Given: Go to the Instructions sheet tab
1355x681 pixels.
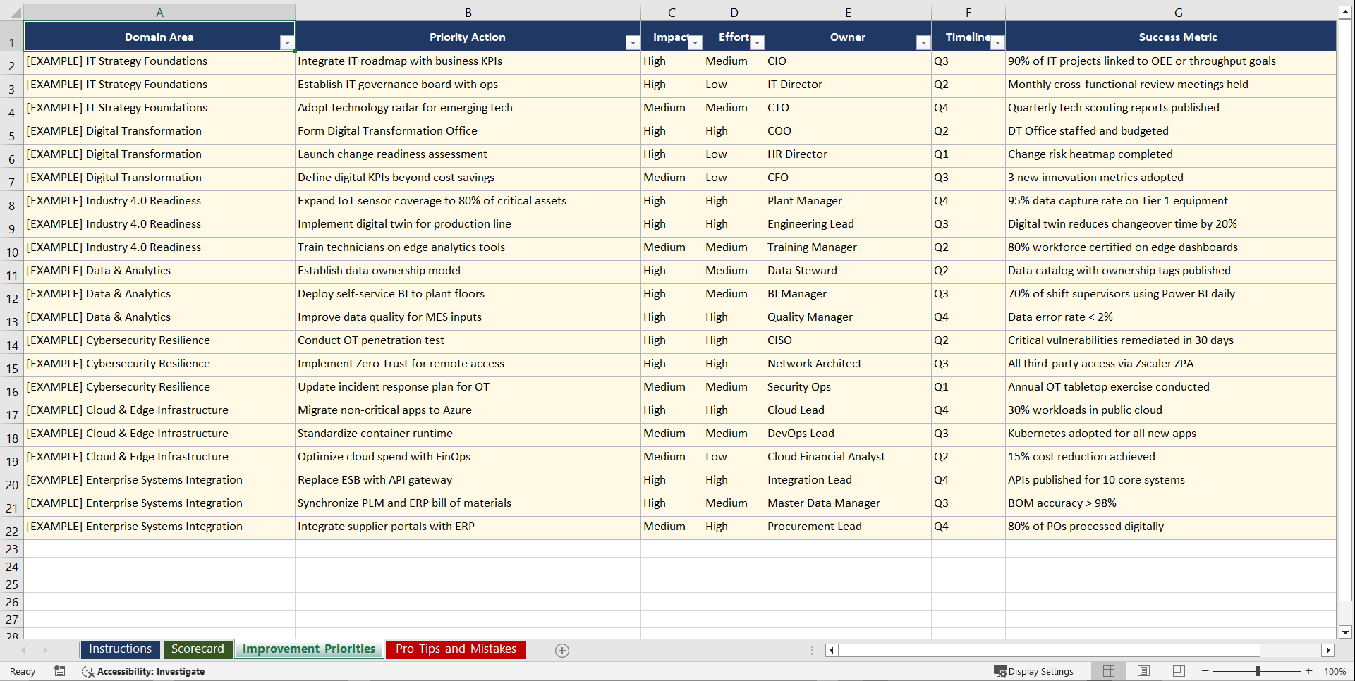Looking at the screenshot, I should tap(120, 649).
